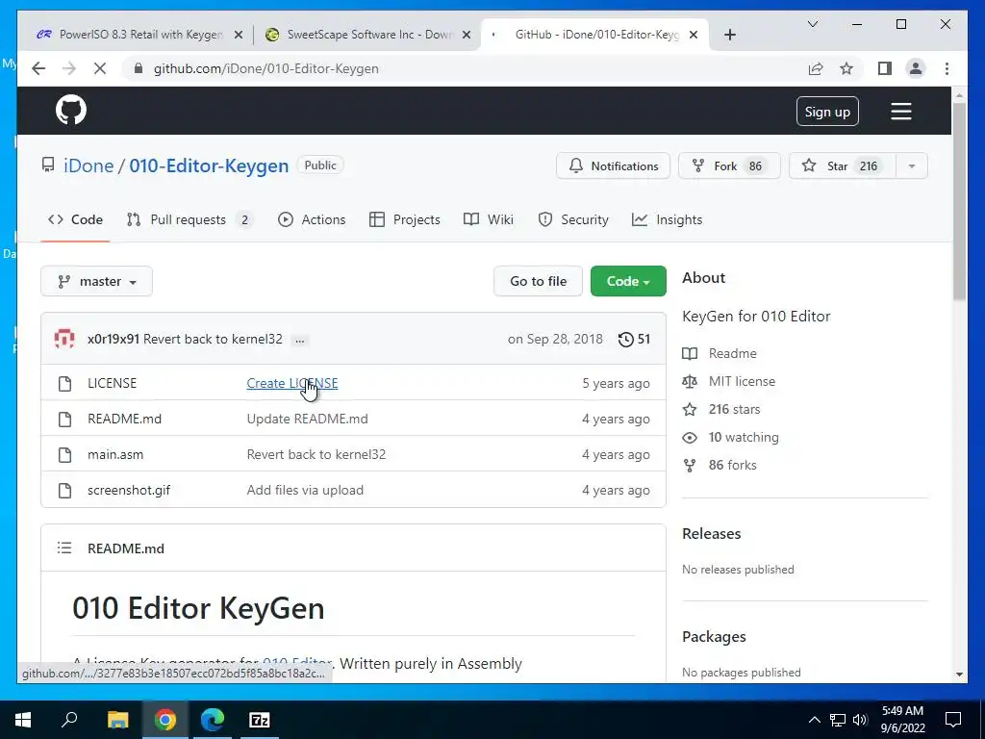
Task: Open the screenshot.gif file
Action: point(129,490)
